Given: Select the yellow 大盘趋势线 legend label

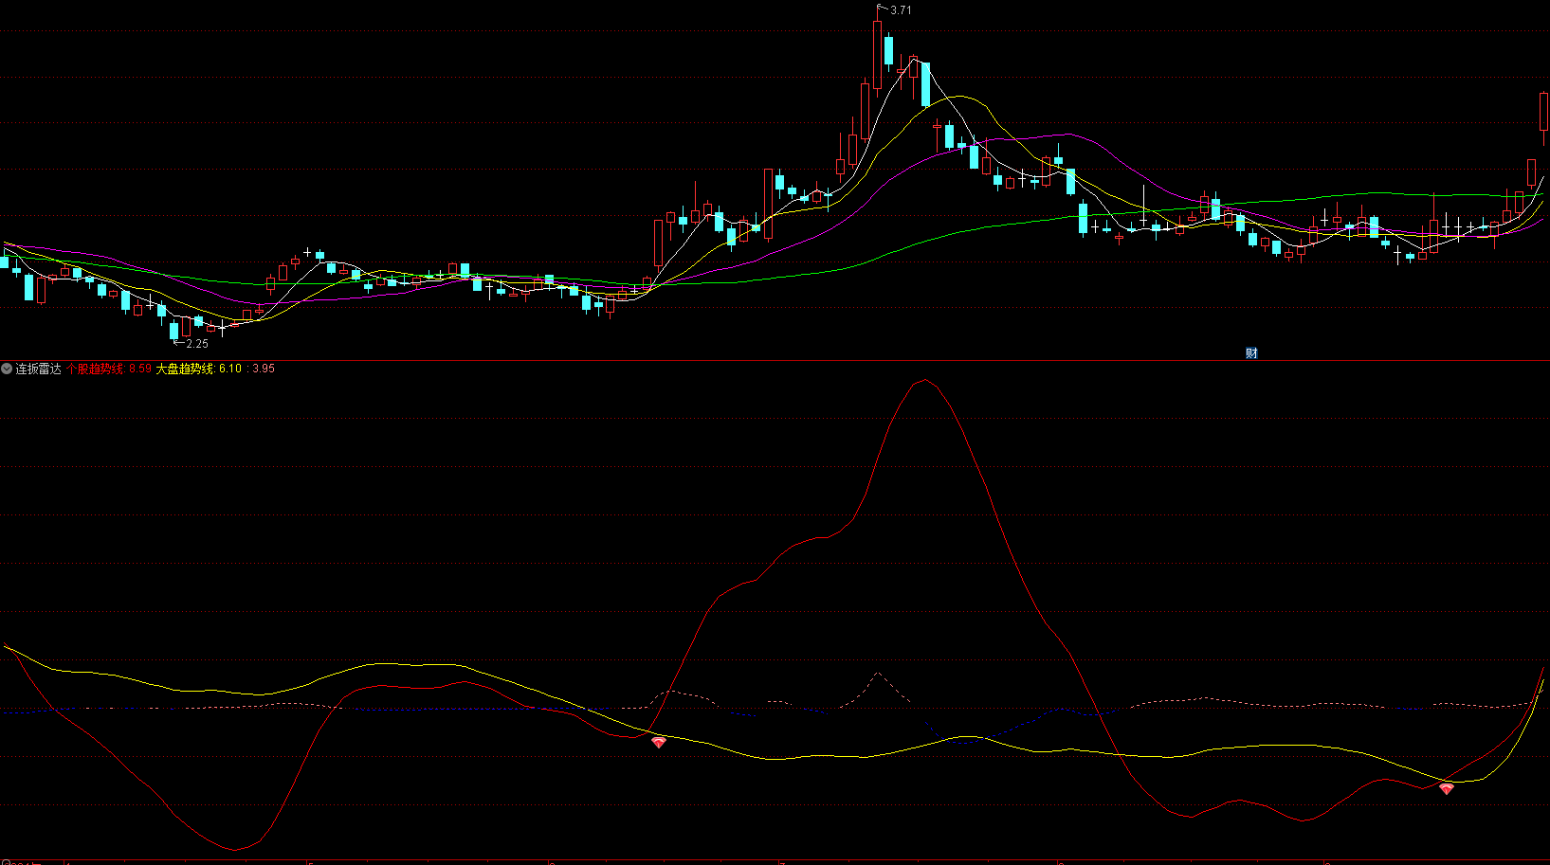Looking at the screenshot, I should pos(185,369).
